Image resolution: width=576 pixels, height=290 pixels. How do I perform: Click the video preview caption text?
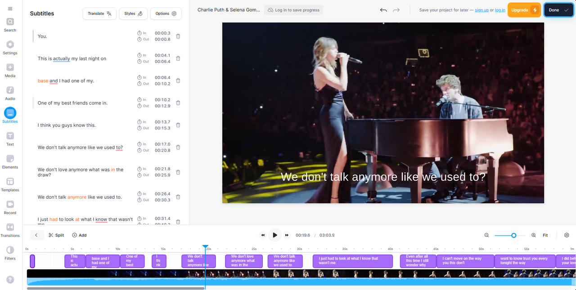pyautogui.click(x=383, y=177)
